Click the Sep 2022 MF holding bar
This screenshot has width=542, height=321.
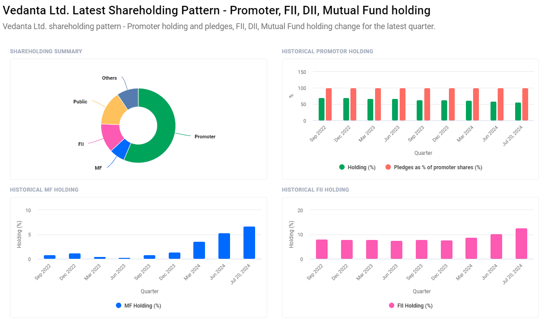point(50,257)
